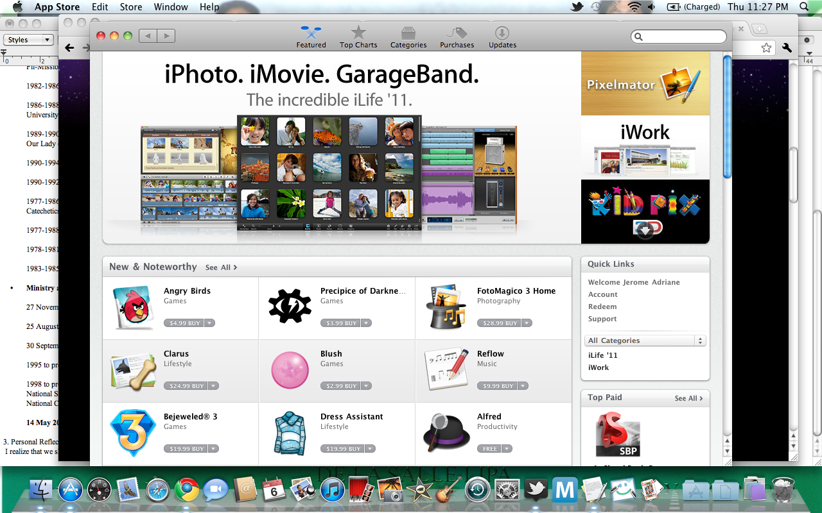Open wrench menu in Chrome window
Screen dimensions: 822x513
pyautogui.click(x=787, y=47)
